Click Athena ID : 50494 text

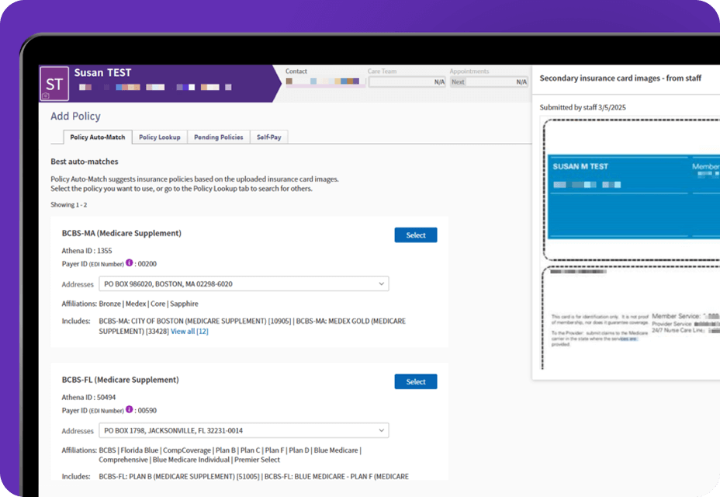click(88, 398)
